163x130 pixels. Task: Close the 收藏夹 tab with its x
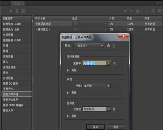[x=23, y=4]
